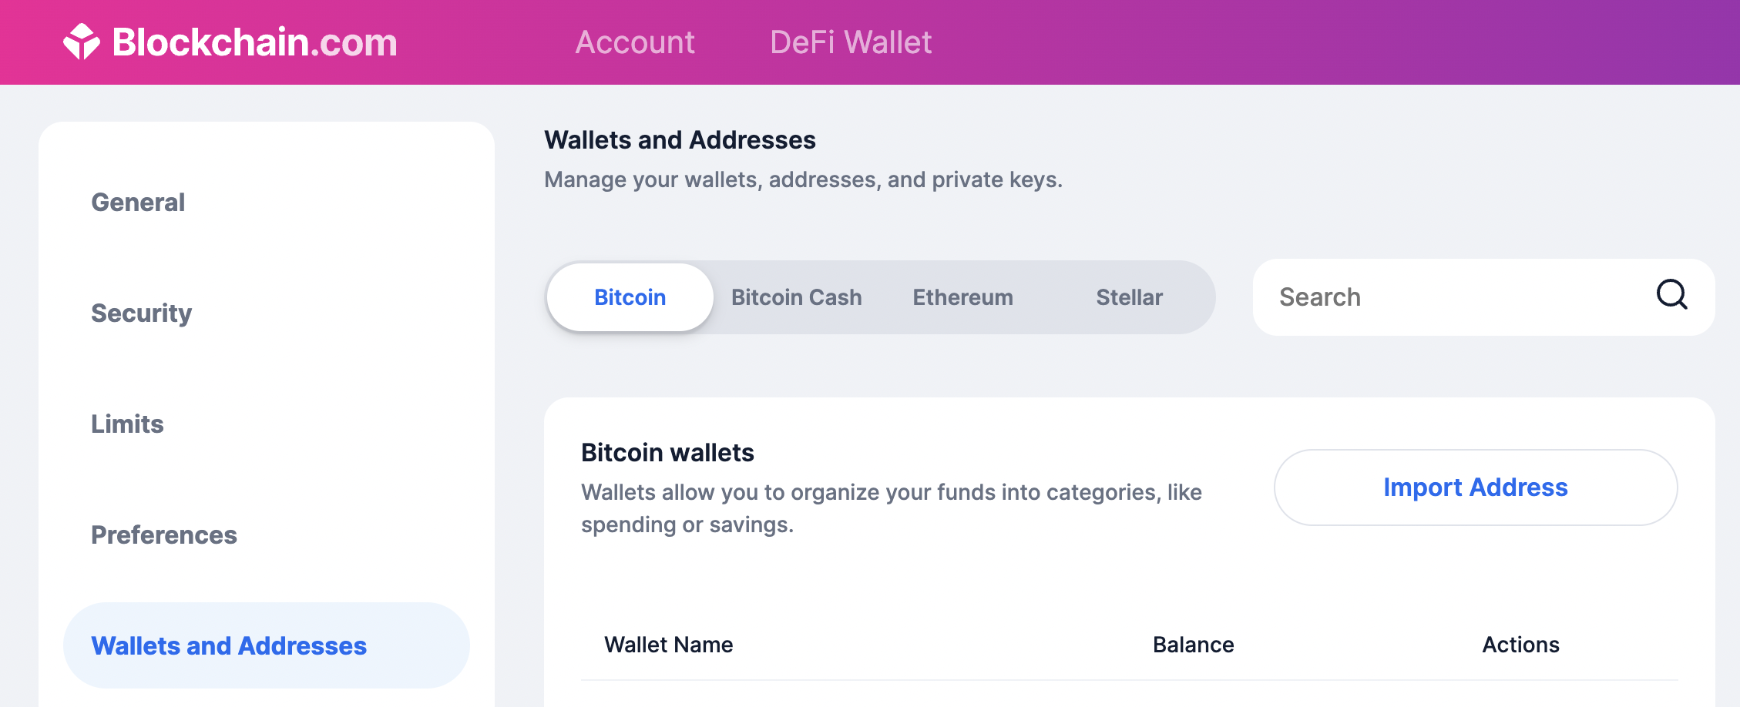Click the Balance column header
The width and height of the screenshot is (1740, 707).
pos(1194,645)
